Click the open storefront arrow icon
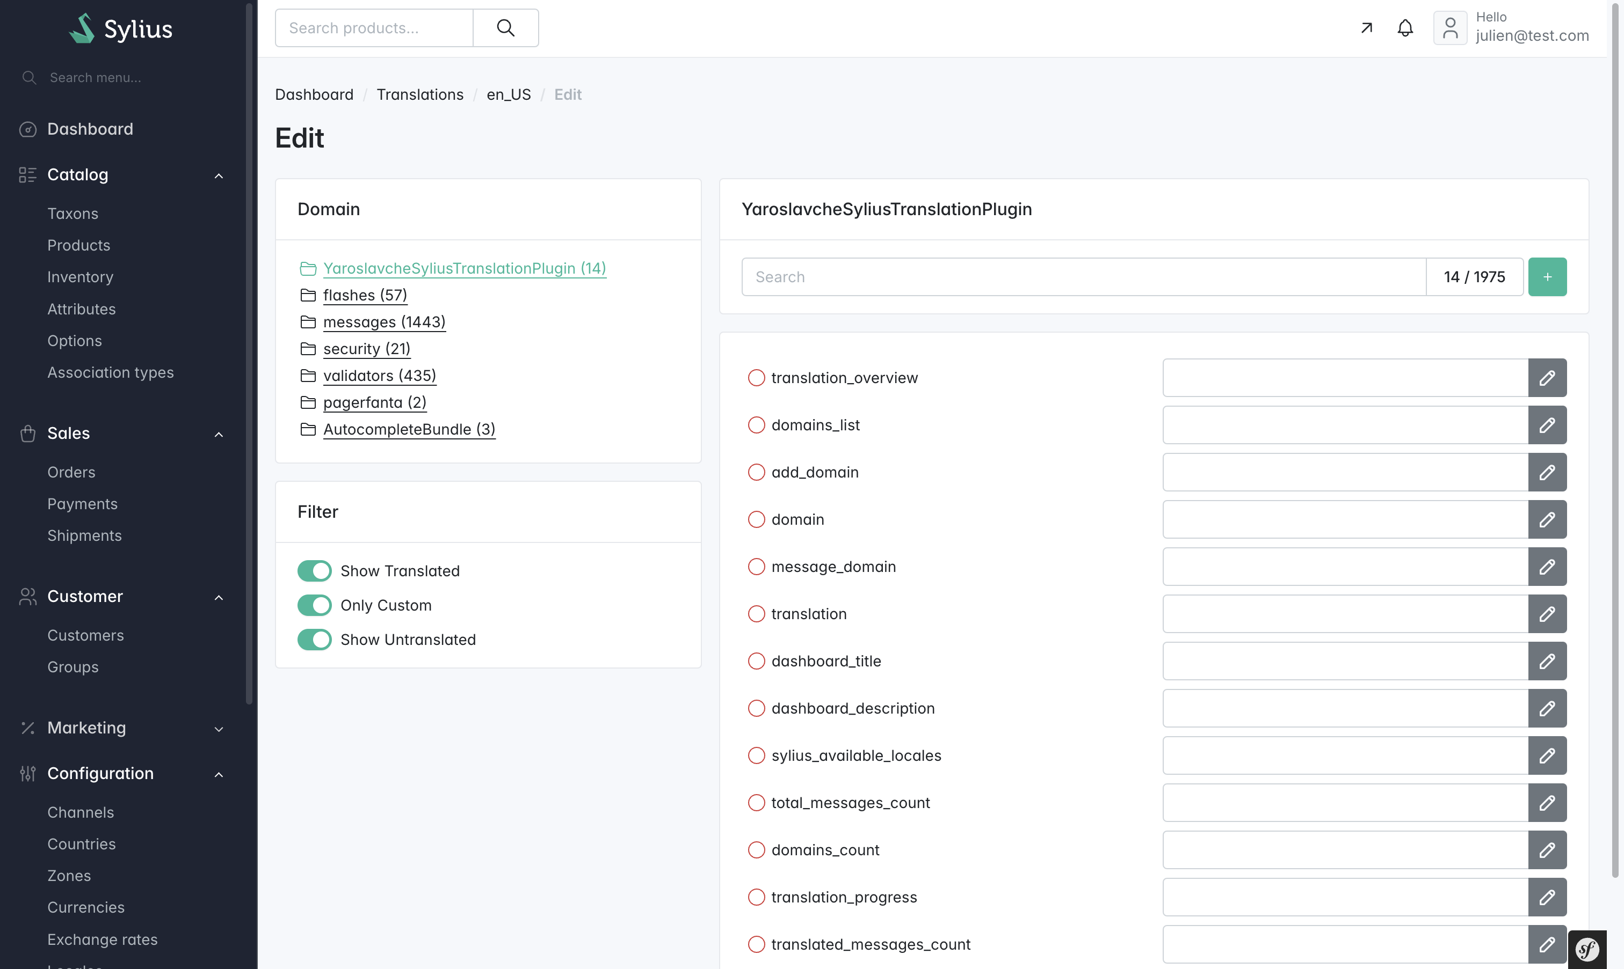 point(1366,28)
